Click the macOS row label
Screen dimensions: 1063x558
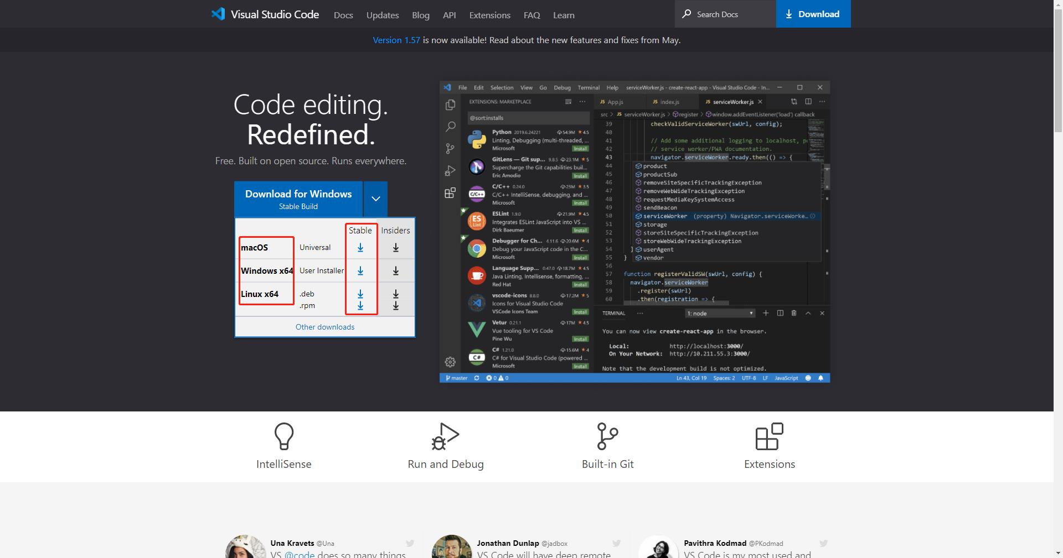[255, 248]
